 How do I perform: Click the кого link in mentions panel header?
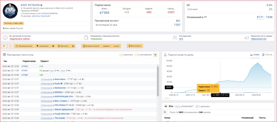pos(178,106)
